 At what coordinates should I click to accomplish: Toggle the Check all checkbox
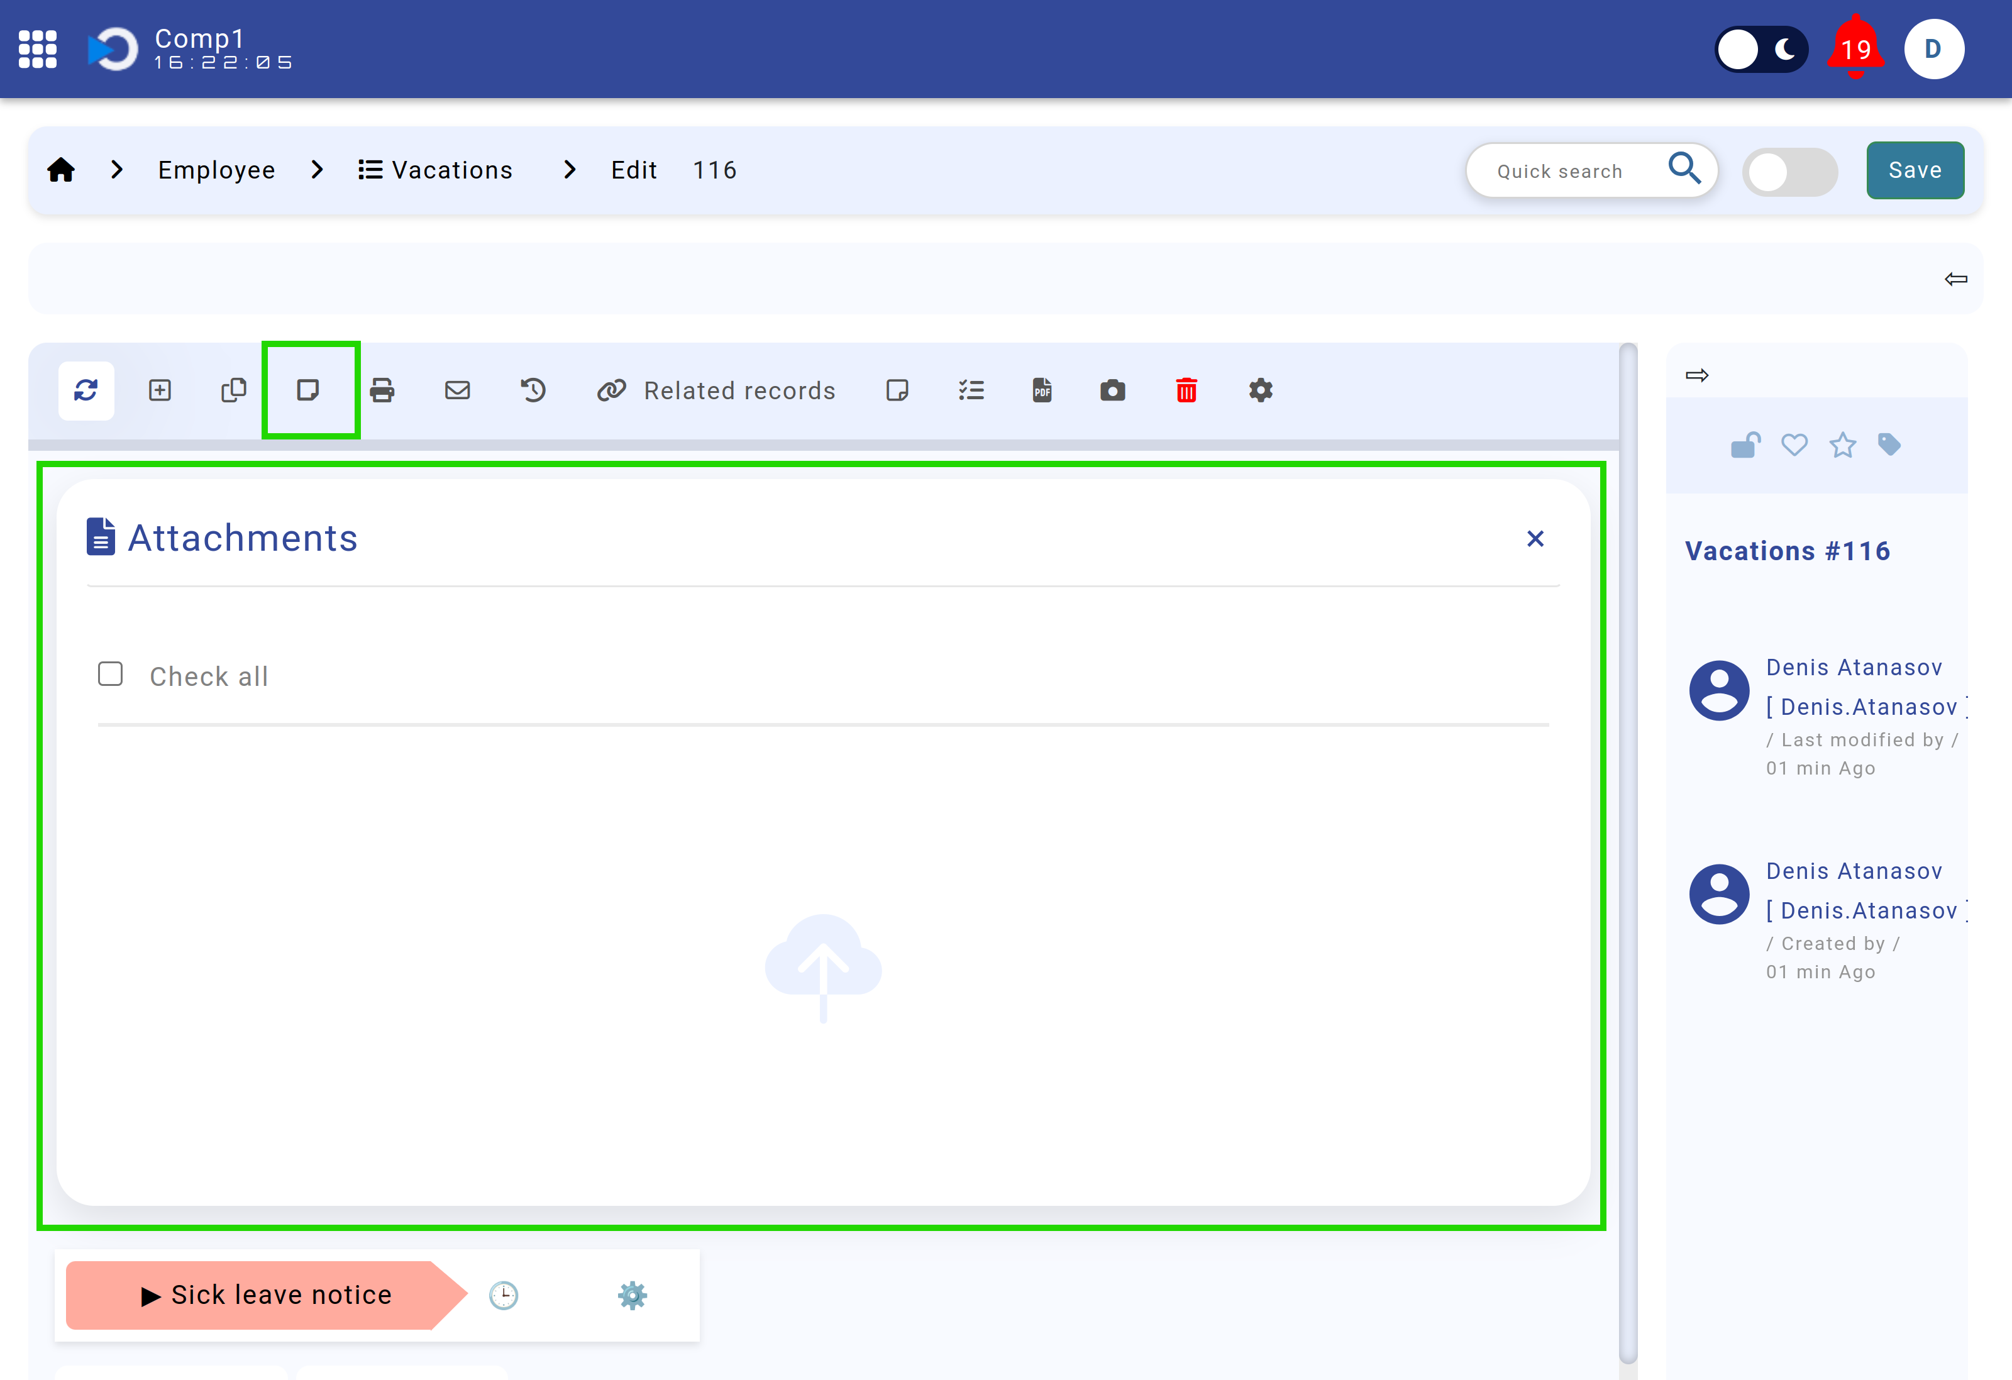click(x=110, y=673)
